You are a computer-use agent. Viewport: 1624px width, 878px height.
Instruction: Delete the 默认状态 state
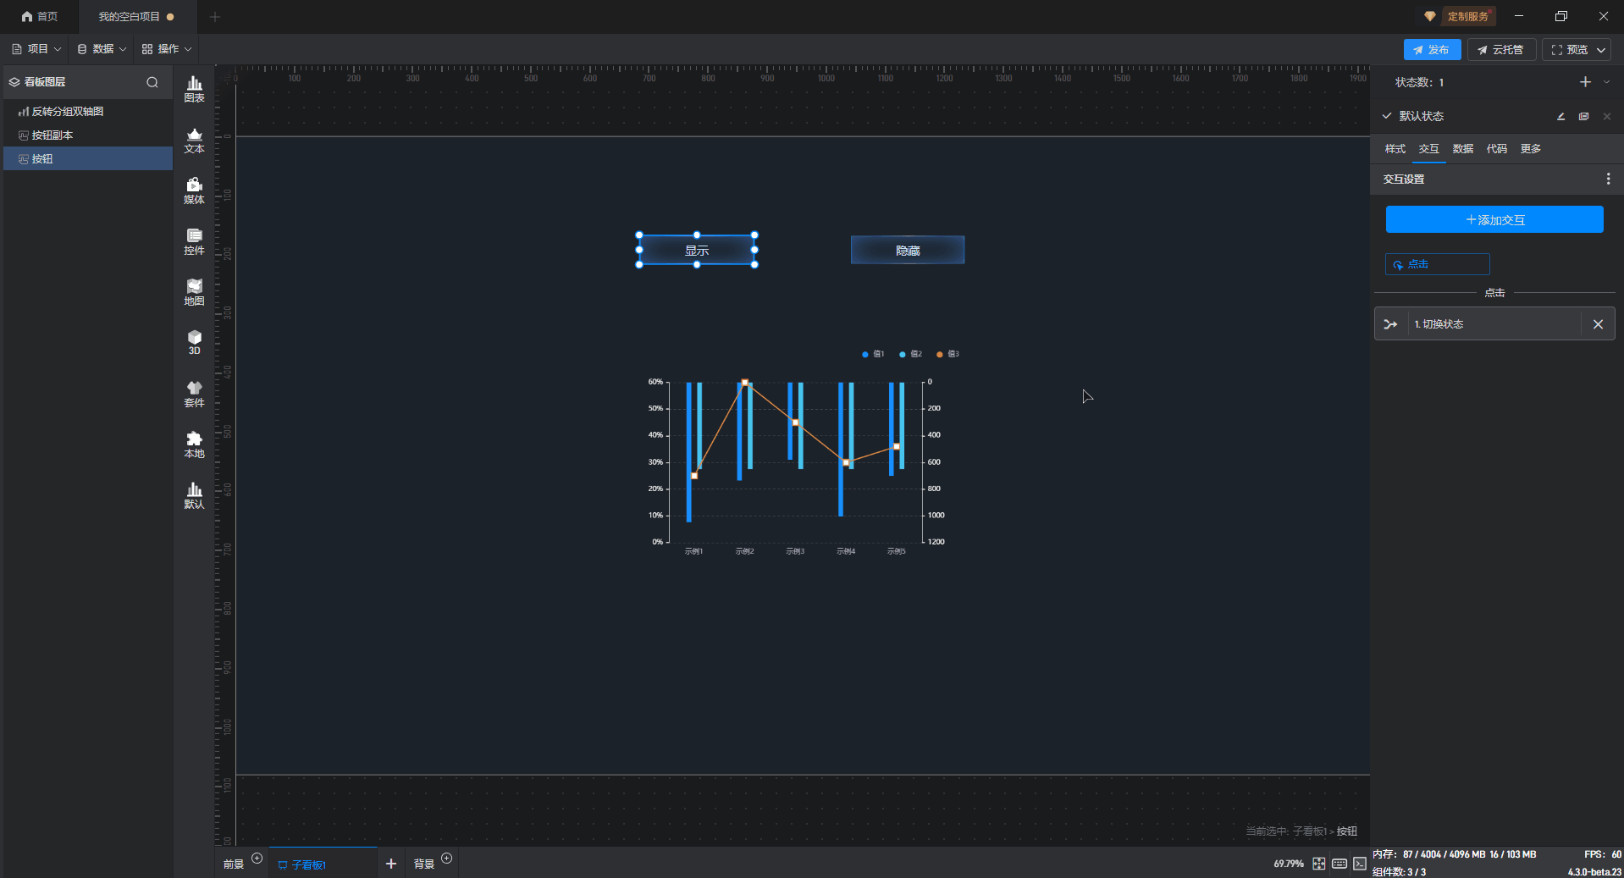click(1607, 117)
